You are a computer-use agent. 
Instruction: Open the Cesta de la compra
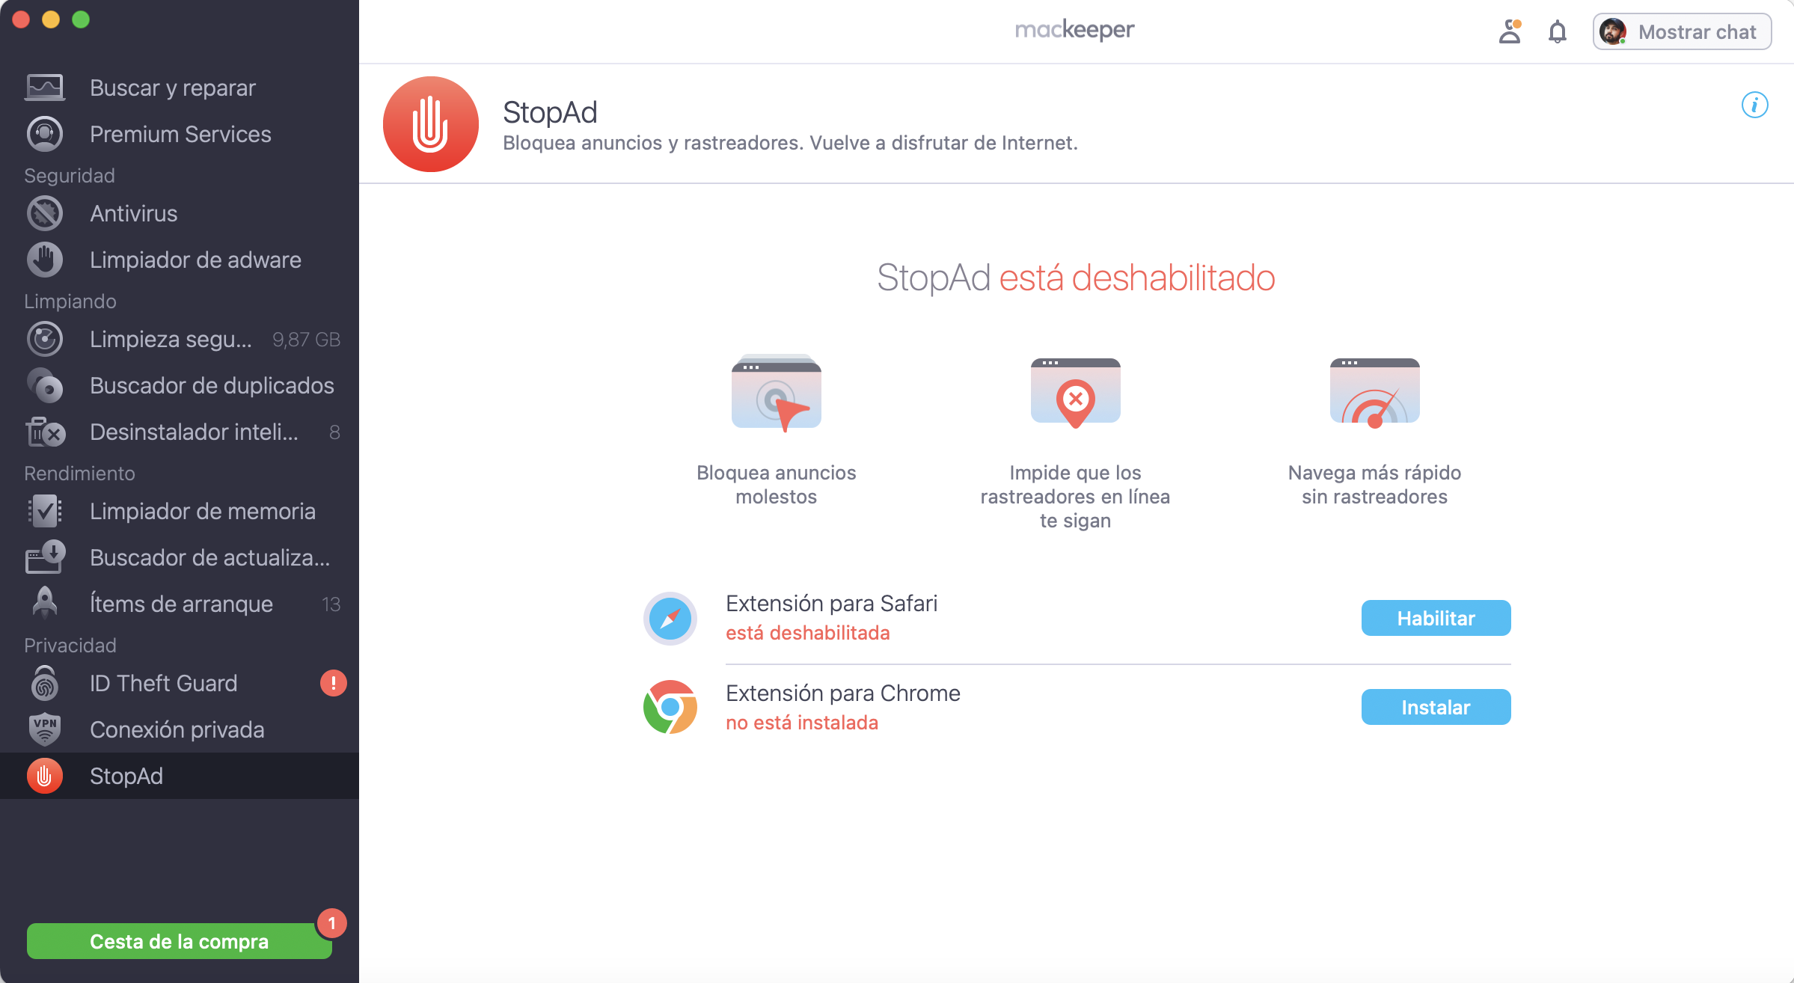(179, 941)
